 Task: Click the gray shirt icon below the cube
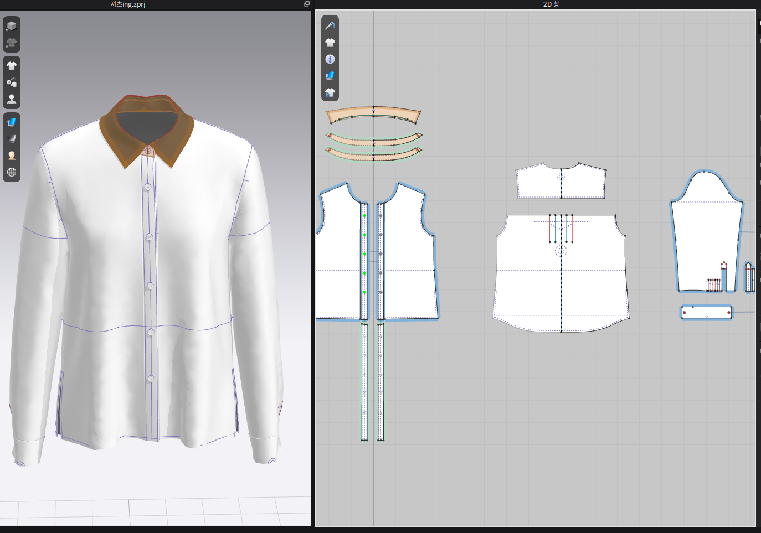tap(12, 43)
